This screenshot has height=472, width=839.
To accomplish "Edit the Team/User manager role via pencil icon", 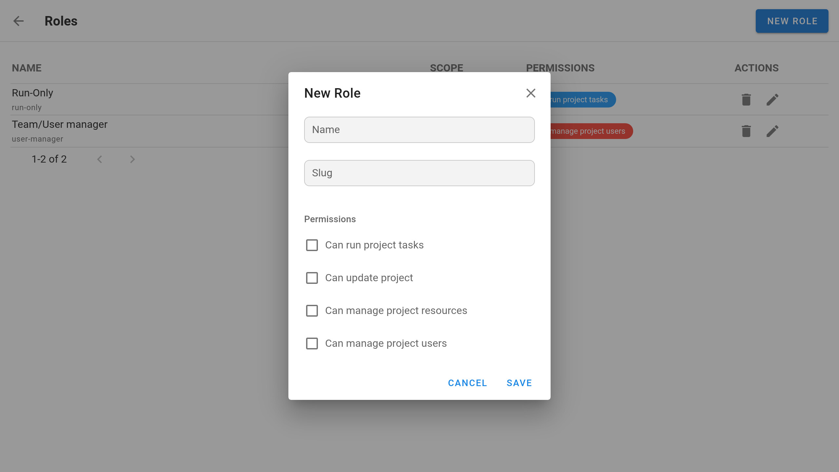I will click(772, 131).
